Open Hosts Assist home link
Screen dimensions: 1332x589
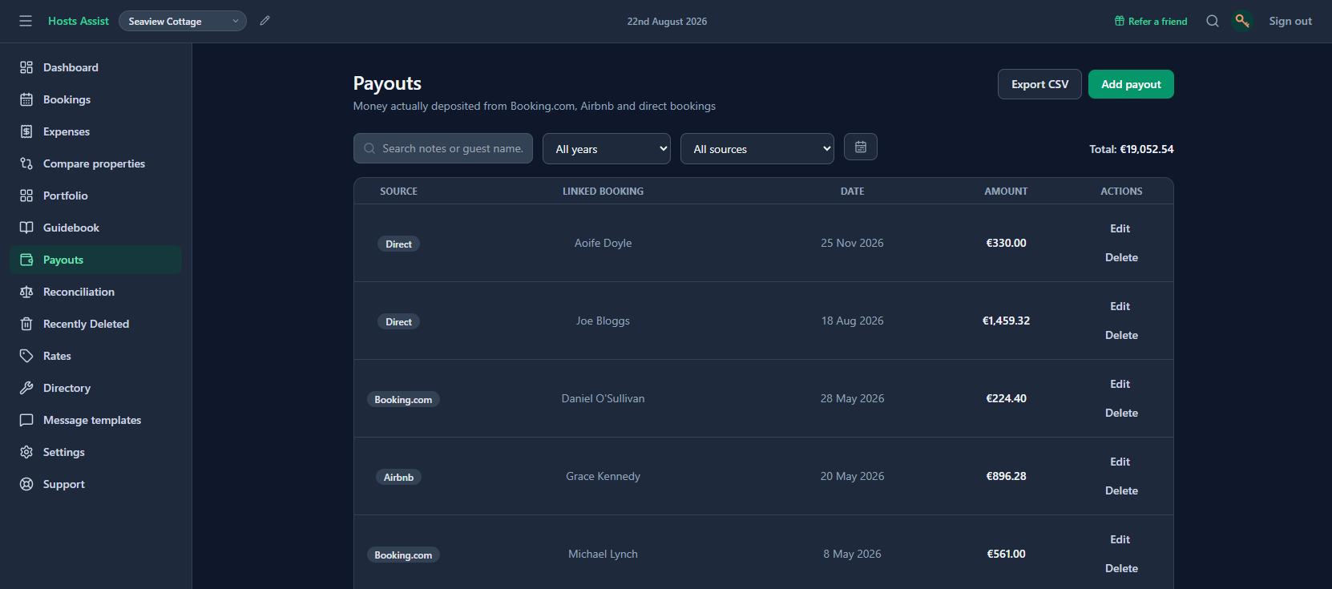[x=79, y=21]
